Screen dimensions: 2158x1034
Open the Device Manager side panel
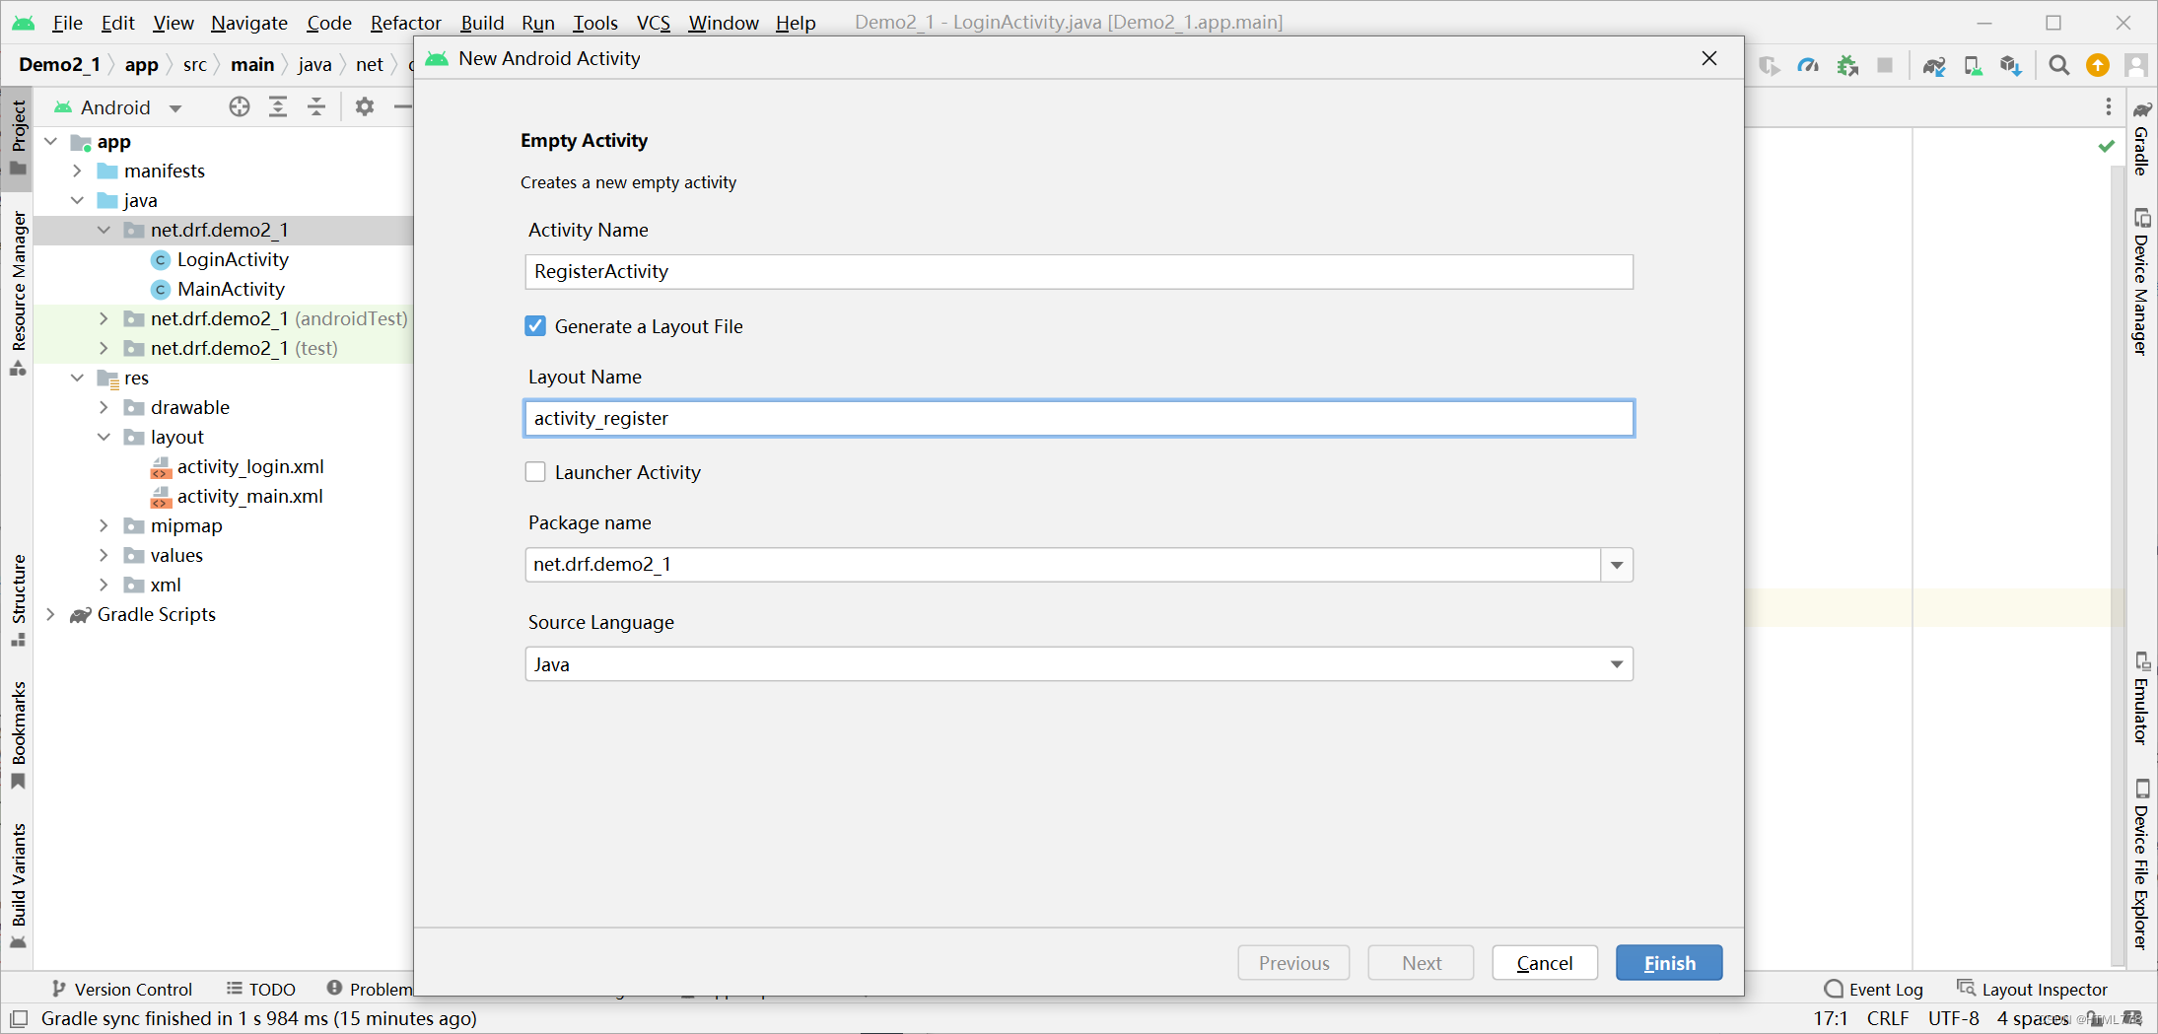tap(2141, 282)
